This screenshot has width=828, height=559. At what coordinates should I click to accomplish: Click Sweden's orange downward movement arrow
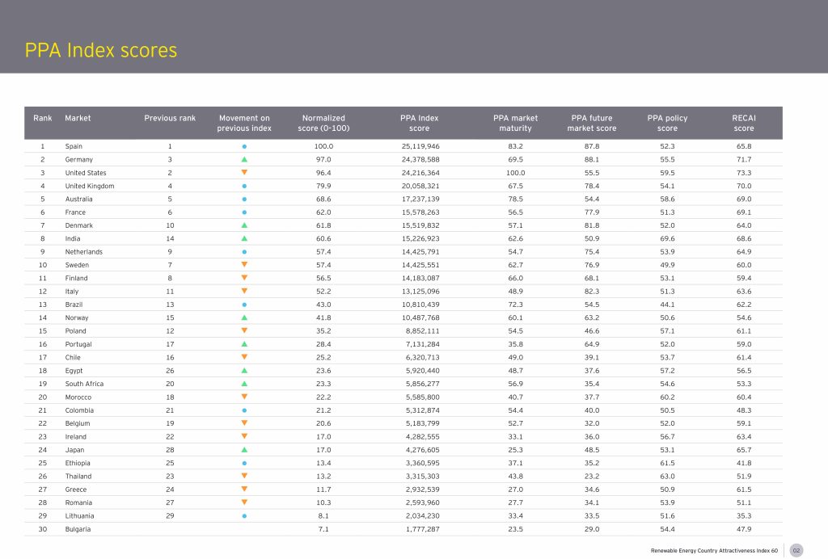[244, 265]
